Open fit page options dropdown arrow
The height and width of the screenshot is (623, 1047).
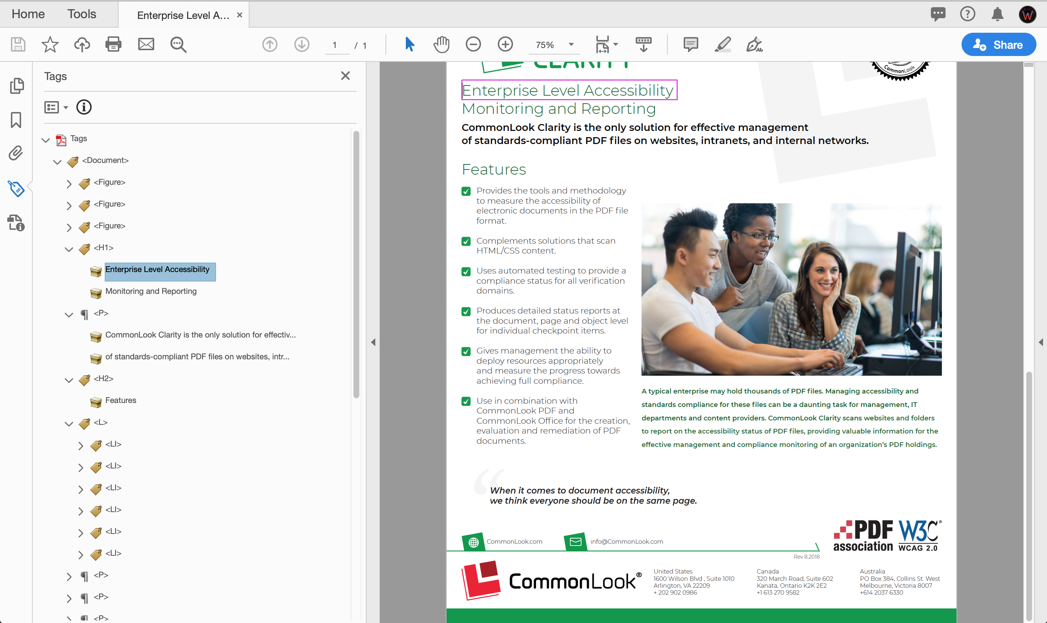coord(616,44)
